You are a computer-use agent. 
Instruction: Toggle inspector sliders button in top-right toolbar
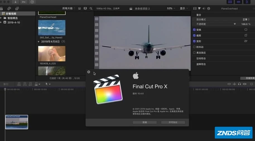247,2
